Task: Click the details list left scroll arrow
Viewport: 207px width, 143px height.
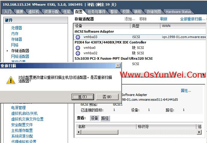Action: [79, 132]
